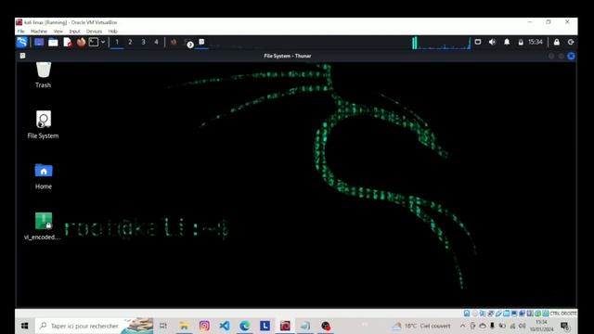The width and height of the screenshot is (594, 334).
Task: Open VirtualBox Machine menu
Action: 39,32
